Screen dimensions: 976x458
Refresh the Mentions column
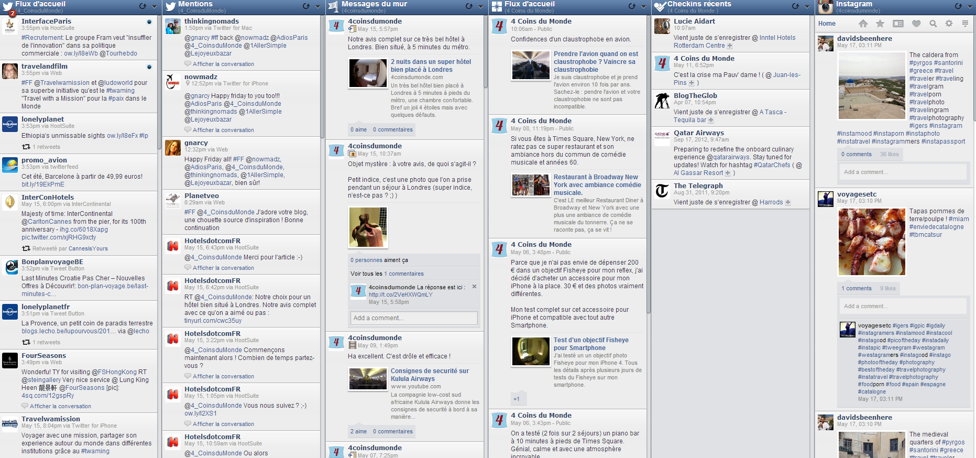tap(306, 6)
